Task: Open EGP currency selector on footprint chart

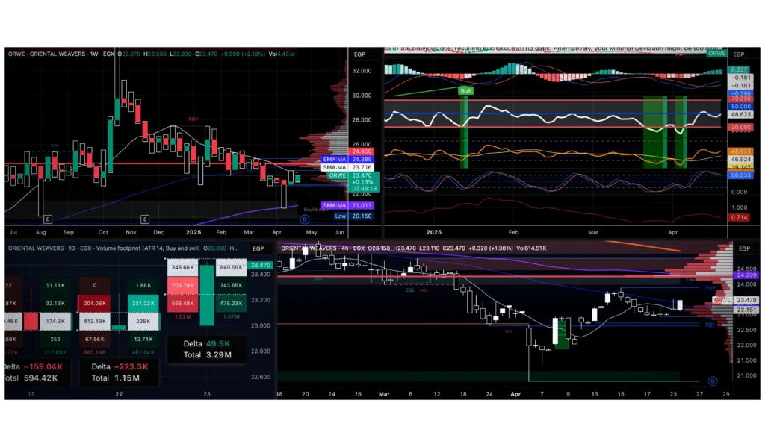Action: click(x=258, y=248)
